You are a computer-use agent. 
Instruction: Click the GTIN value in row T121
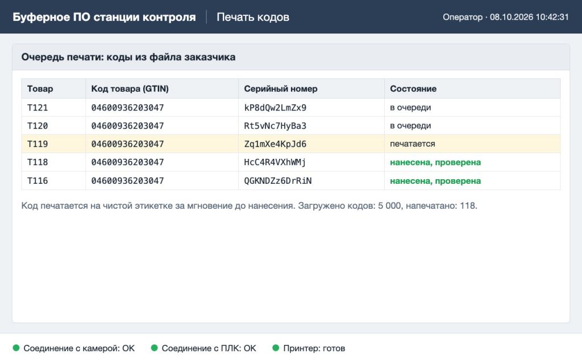pyautogui.click(x=127, y=107)
